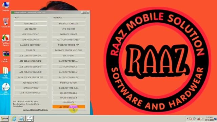The height and width of the screenshot is (122, 217).
Task: Launch the ADB Fastboot tool desktop shortcut
Action: (6, 89)
